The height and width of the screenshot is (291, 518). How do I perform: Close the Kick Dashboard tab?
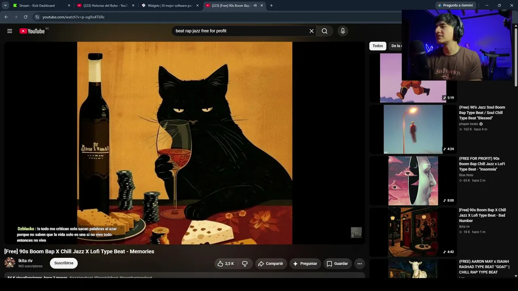click(69, 6)
